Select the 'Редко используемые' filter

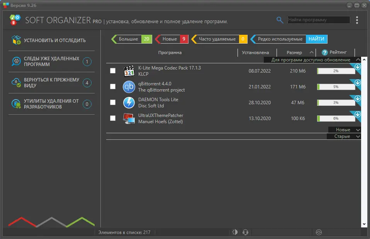click(x=278, y=39)
